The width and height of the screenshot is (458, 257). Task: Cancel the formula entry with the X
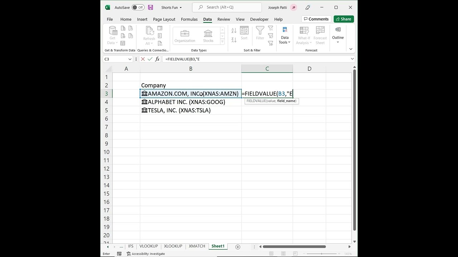pyautogui.click(x=143, y=59)
